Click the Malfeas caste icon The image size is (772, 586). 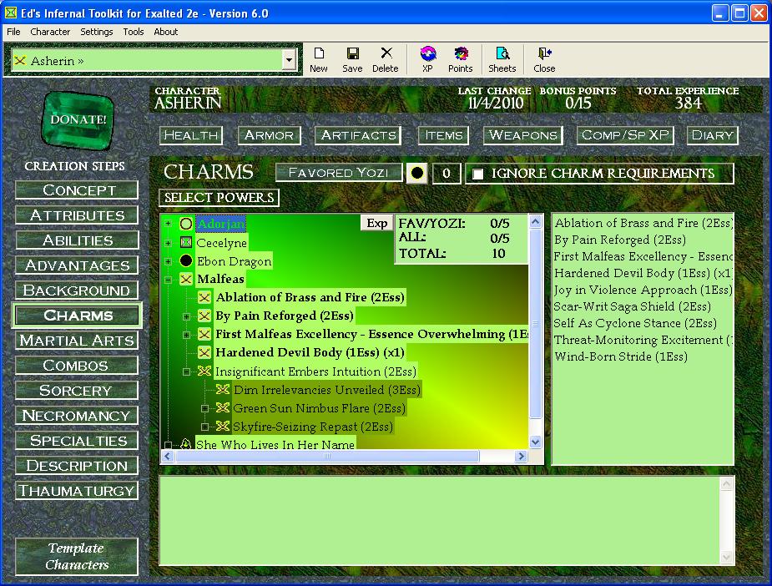pyautogui.click(x=186, y=279)
